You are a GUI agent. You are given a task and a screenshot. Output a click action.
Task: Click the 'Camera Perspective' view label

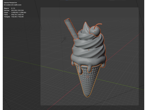point(10,2)
